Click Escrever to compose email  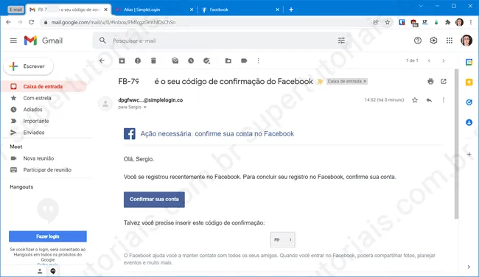click(x=29, y=66)
